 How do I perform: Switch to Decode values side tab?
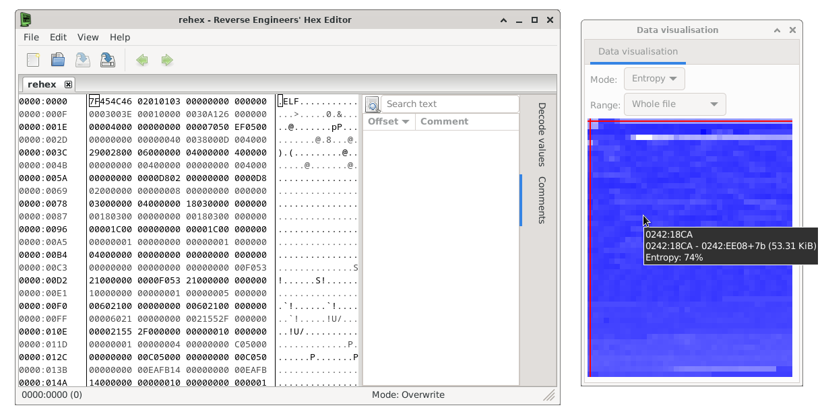click(541, 135)
